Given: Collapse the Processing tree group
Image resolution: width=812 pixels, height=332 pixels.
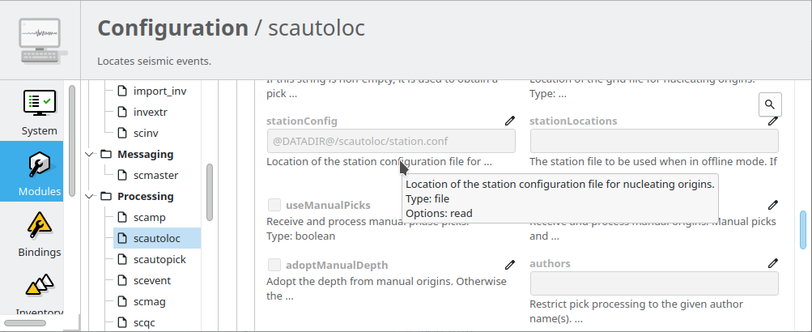Looking at the screenshot, I should coord(91,196).
